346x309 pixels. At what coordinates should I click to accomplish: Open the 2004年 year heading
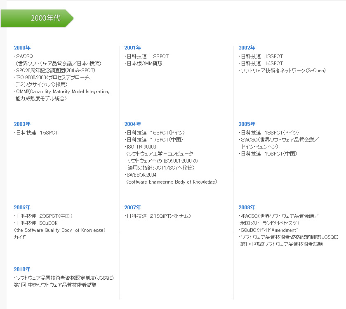[133, 124]
